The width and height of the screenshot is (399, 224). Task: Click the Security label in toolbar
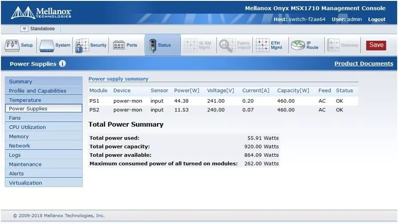tap(98, 45)
